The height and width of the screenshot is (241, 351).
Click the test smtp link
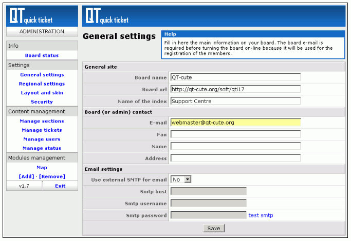[x=261, y=215]
